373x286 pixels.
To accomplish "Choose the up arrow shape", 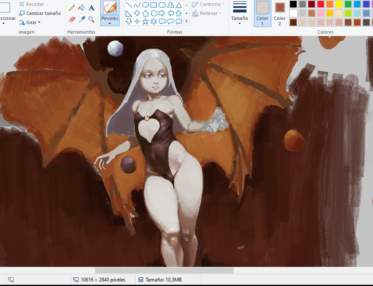I will tap(179, 13).
